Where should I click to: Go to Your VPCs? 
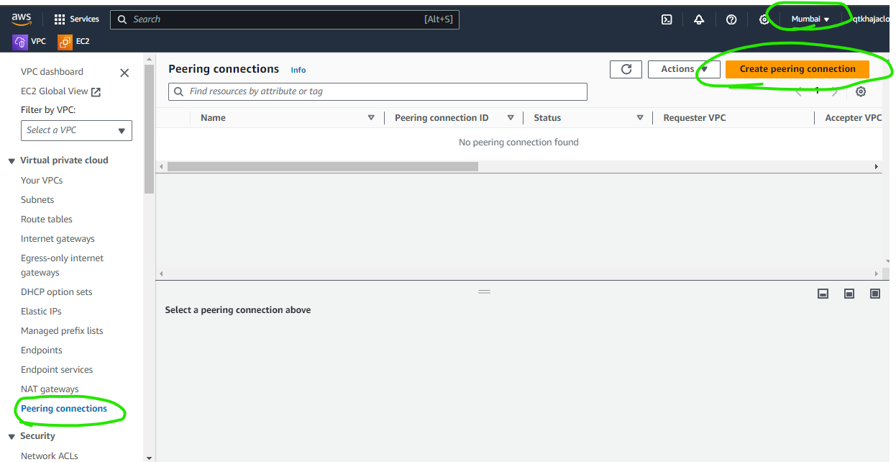tap(42, 181)
